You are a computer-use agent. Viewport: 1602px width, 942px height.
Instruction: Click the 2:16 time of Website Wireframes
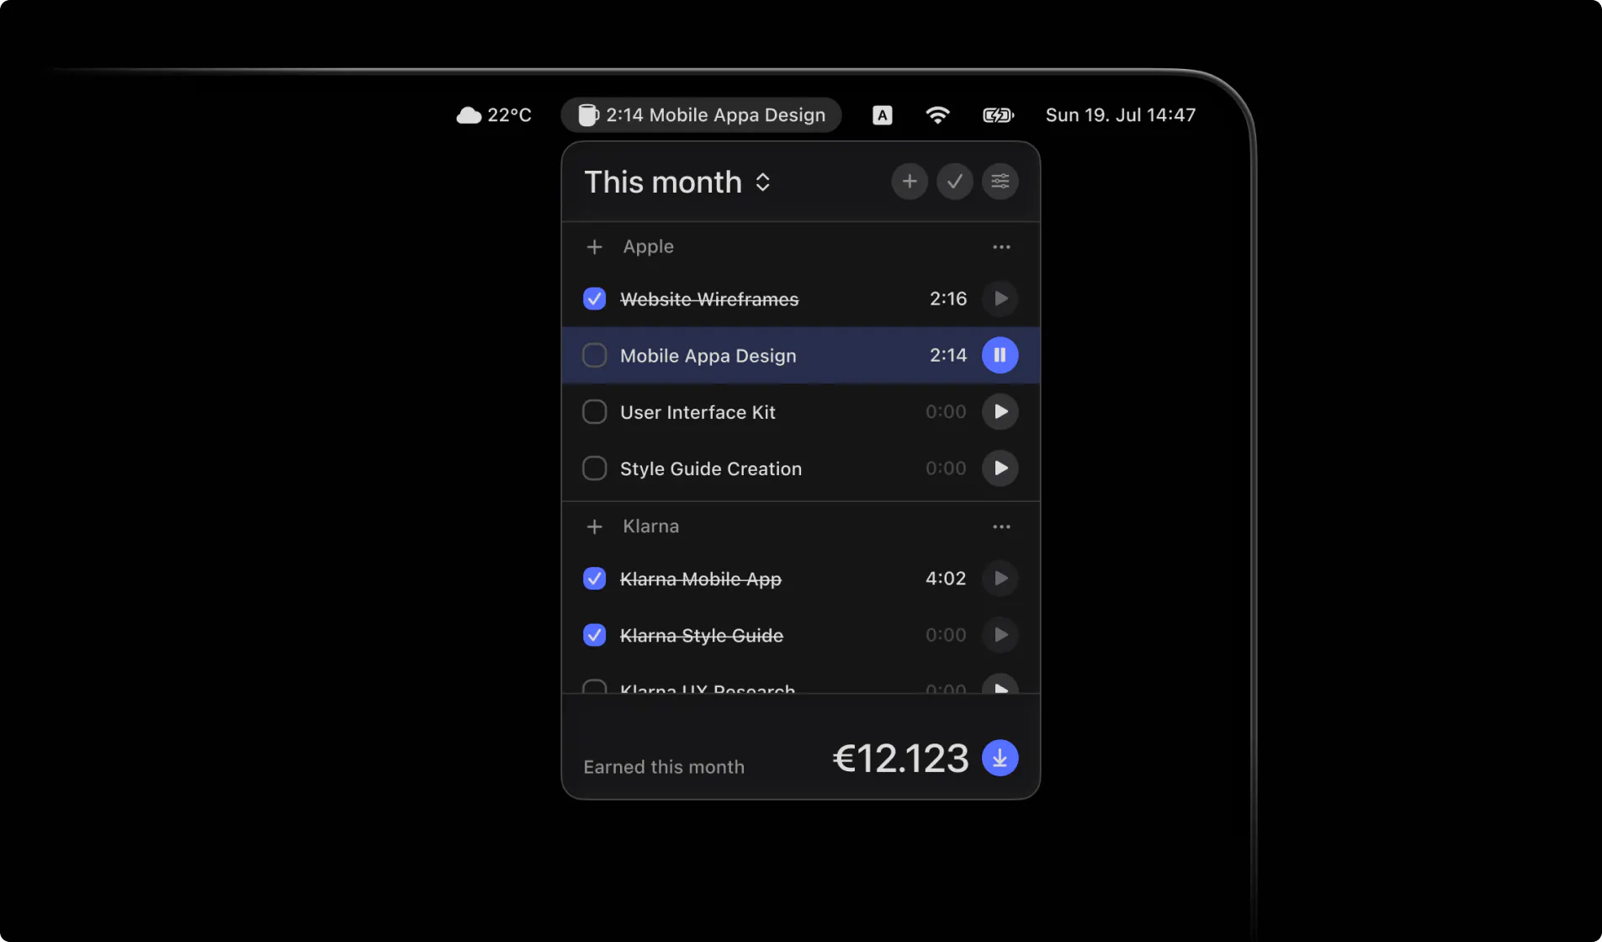pyautogui.click(x=948, y=299)
